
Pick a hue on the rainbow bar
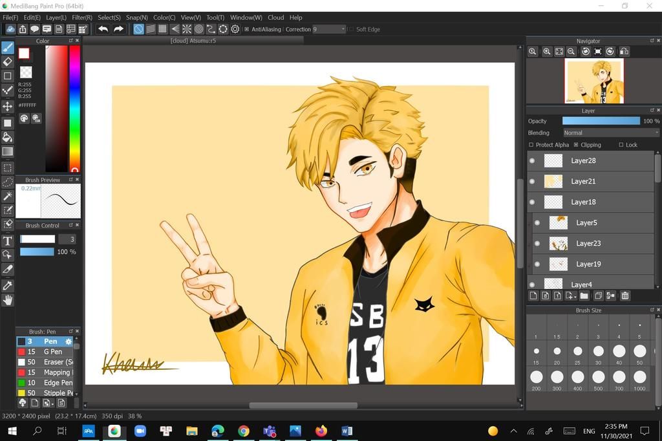[x=75, y=108]
